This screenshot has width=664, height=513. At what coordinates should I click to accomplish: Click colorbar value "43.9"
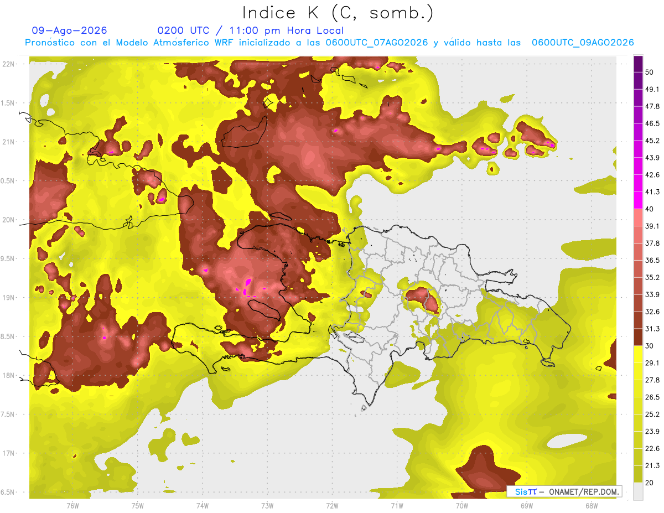(652, 158)
